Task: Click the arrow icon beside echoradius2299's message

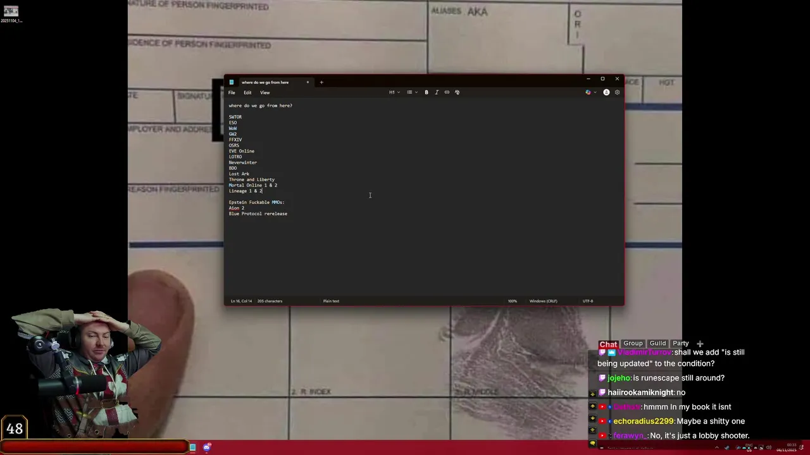Action: (x=592, y=418)
